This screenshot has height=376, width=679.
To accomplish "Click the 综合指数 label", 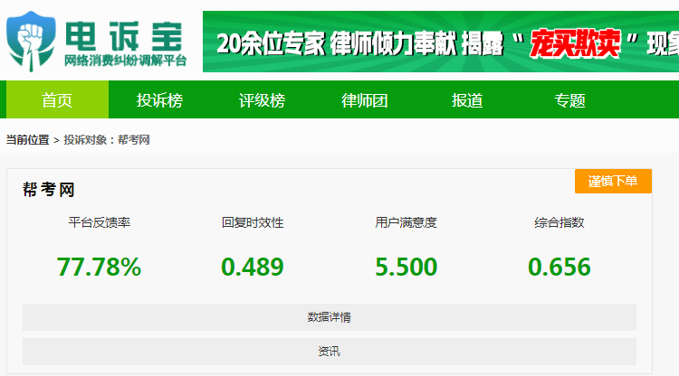I will coord(559,222).
